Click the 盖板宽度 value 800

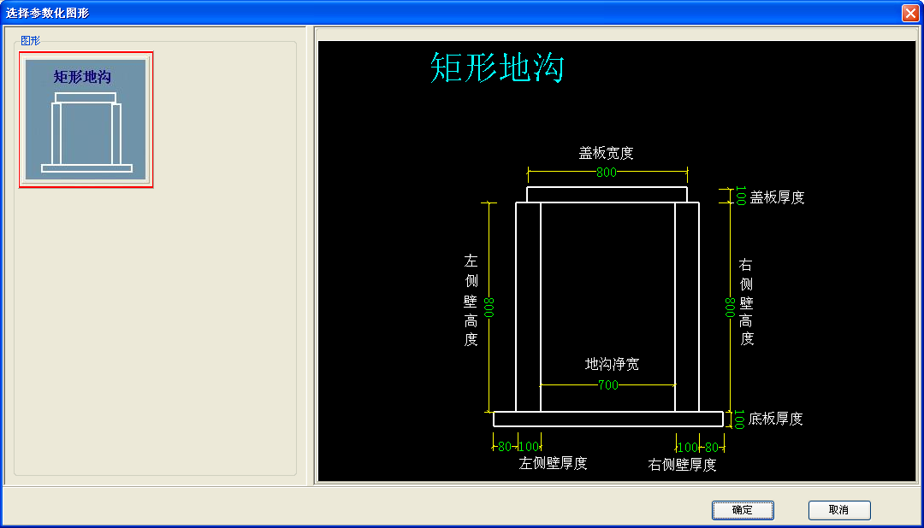click(x=607, y=173)
